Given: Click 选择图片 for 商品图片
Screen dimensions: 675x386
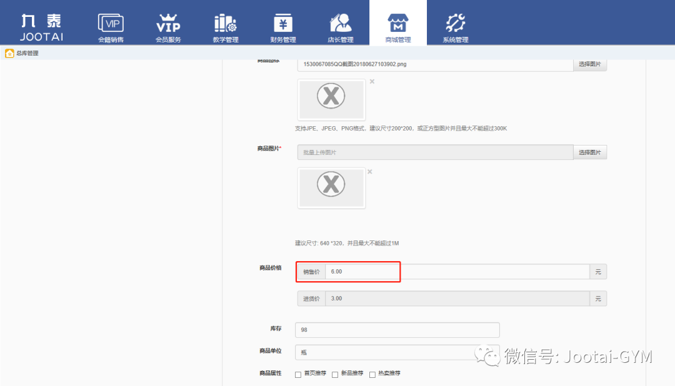Looking at the screenshot, I should (589, 152).
